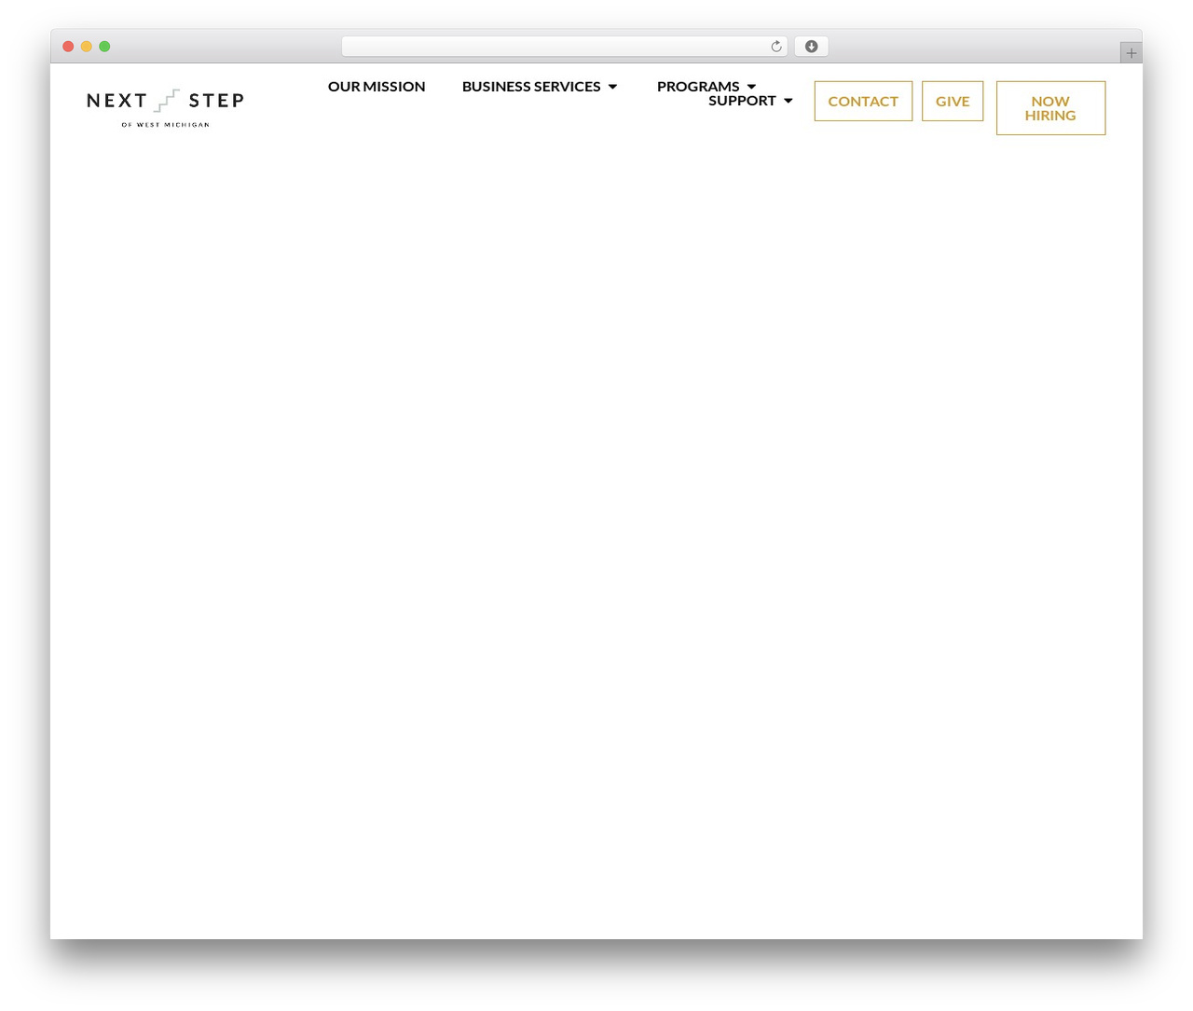The width and height of the screenshot is (1193, 1011).
Task: Reload the page using the refresh icon
Action: tap(775, 47)
